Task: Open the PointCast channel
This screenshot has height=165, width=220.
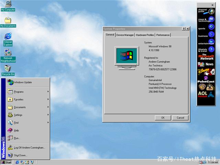Action: 206,79
